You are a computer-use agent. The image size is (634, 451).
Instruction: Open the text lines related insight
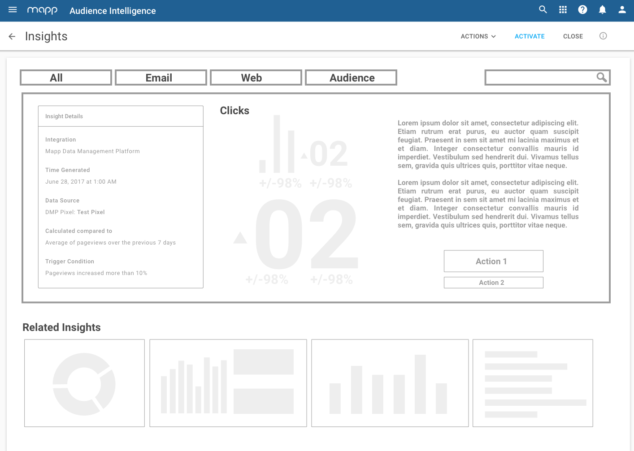(x=533, y=383)
